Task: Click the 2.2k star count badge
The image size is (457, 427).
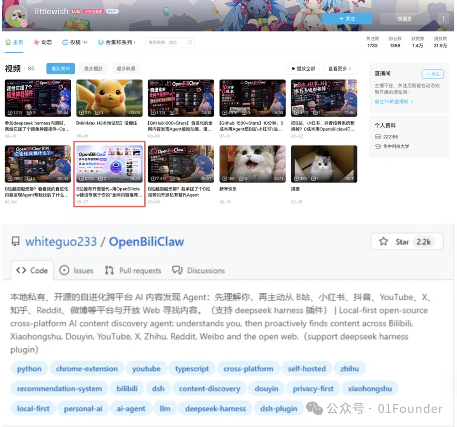Action: (x=424, y=242)
